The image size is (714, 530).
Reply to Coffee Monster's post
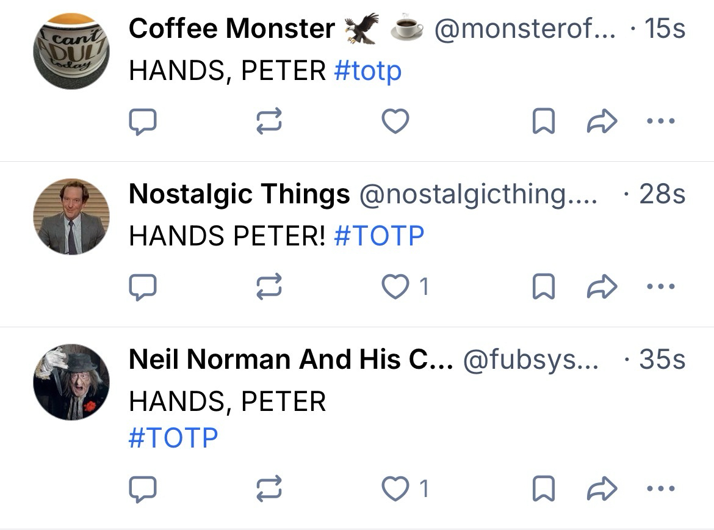pyautogui.click(x=143, y=122)
